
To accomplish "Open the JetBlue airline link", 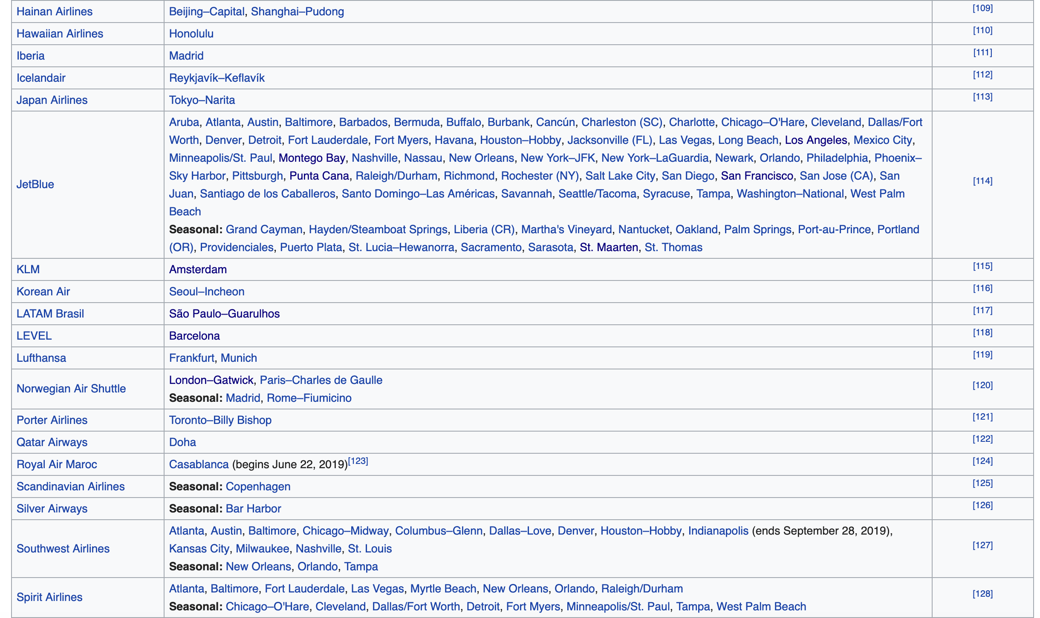I will pos(35,184).
